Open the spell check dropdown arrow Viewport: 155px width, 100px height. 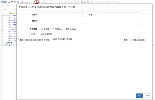(x=94, y=2)
